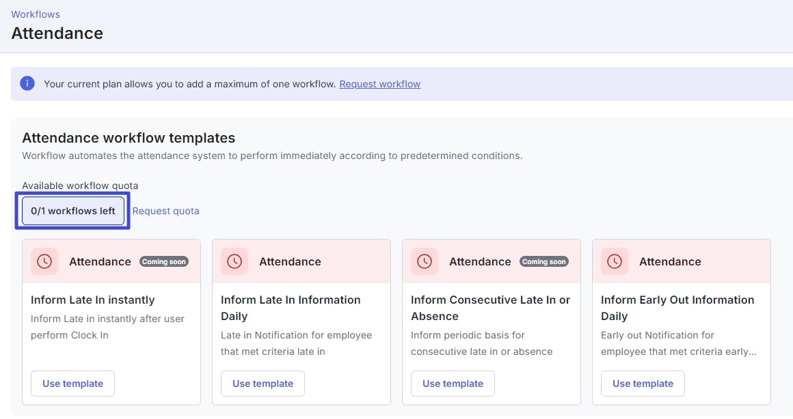Click the Request workflow link
Screen dimensions: 793x419
[379, 83]
